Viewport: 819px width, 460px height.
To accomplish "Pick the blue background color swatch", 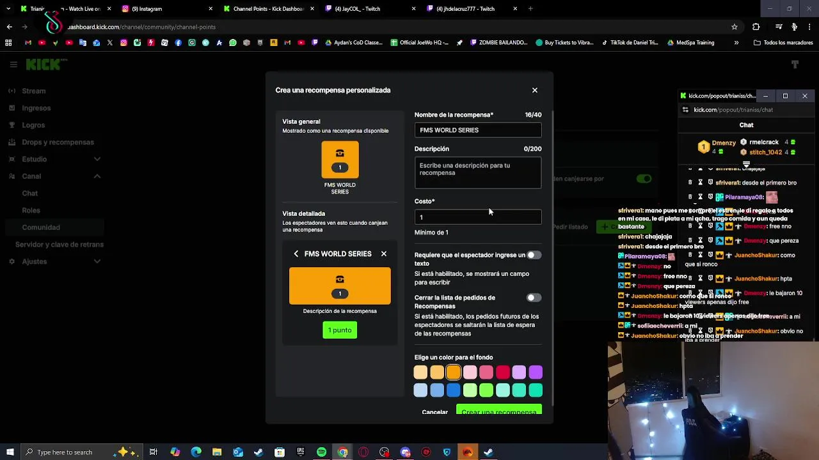I will point(454,390).
